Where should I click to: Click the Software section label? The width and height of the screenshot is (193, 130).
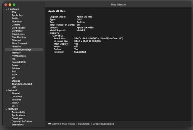point(13,109)
